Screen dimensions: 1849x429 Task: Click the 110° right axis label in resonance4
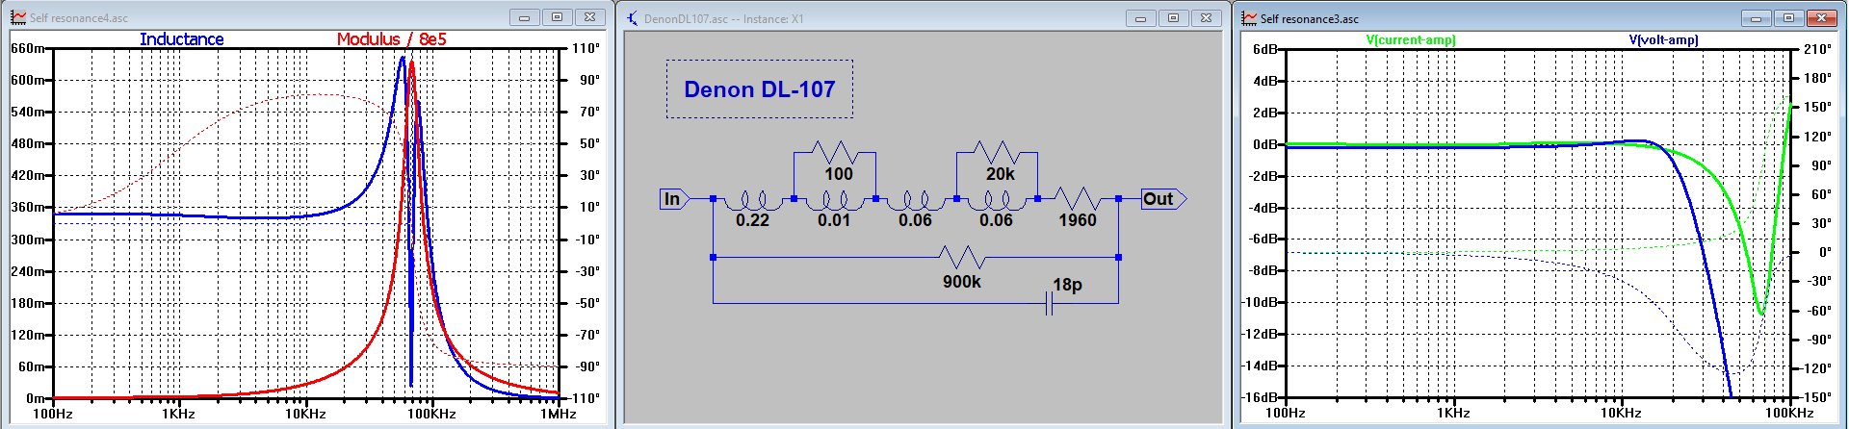click(x=586, y=48)
